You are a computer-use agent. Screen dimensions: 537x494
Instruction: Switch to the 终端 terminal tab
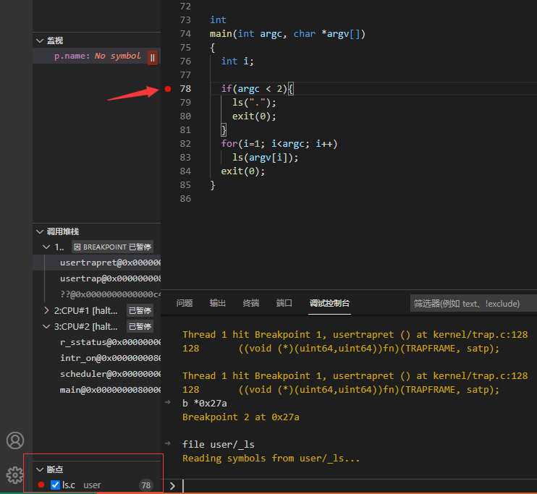point(250,303)
